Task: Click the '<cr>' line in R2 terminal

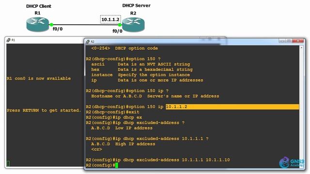Action: coord(96,149)
